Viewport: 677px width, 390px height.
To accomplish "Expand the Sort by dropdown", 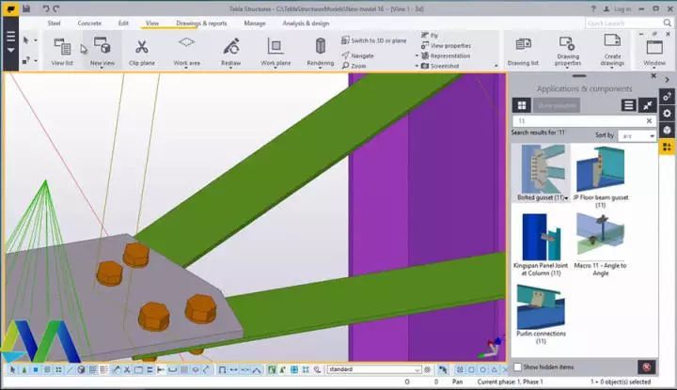I will point(638,136).
